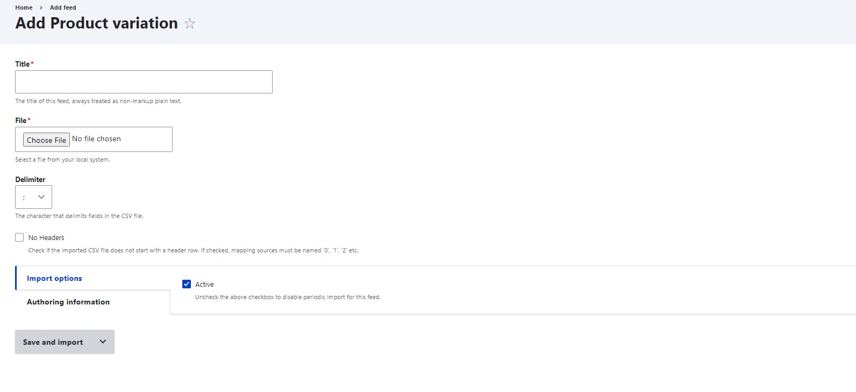Focus the Title text field
The image size is (856, 392).
coord(144,82)
